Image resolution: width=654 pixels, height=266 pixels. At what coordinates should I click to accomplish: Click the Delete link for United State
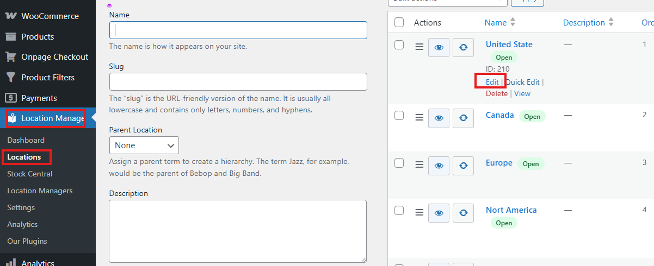click(496, 93)
